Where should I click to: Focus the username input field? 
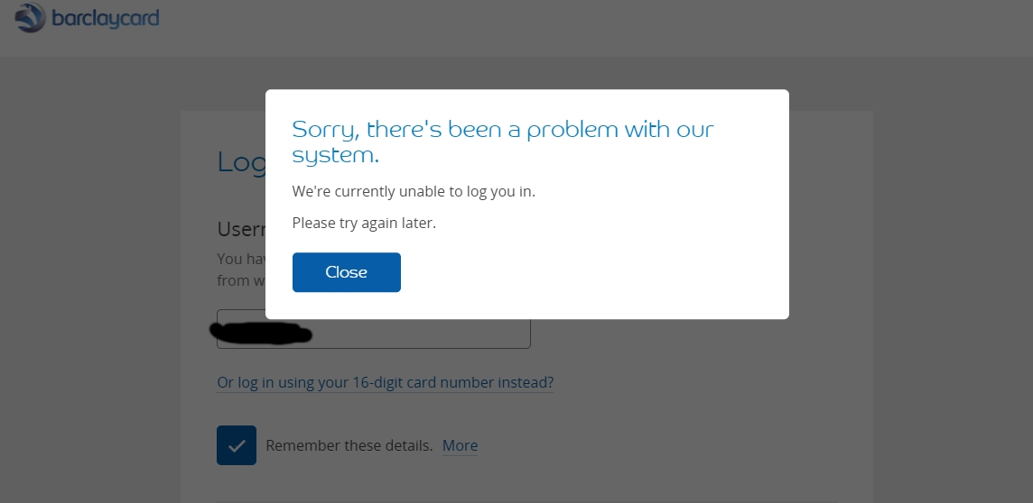pyautogui.click(x=374, y=329)
